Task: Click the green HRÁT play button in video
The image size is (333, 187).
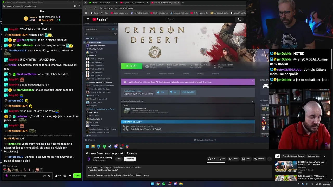Action: pyautogui.click(x=131, y=66)
